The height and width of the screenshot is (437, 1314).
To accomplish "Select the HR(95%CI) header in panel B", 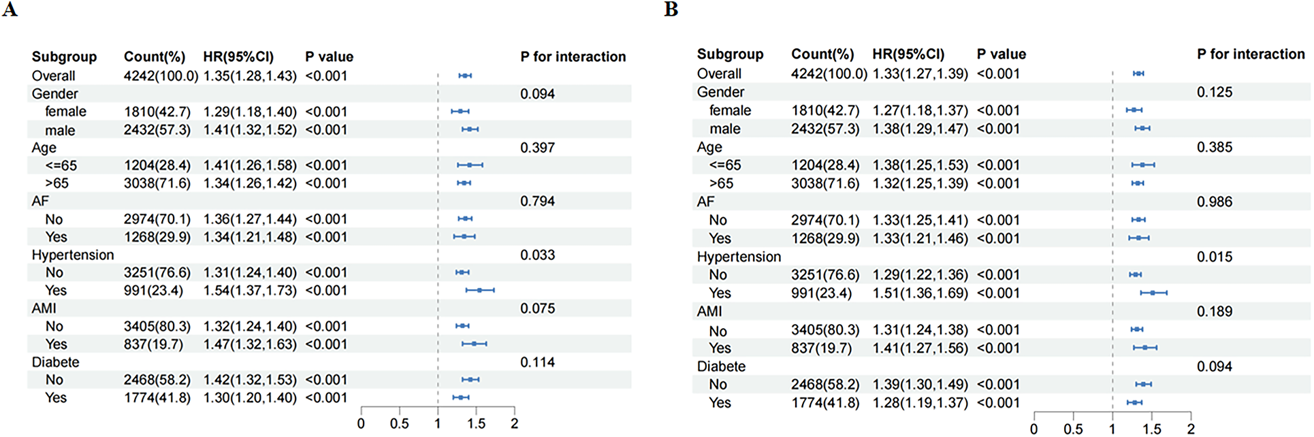I will click(908, 54).
